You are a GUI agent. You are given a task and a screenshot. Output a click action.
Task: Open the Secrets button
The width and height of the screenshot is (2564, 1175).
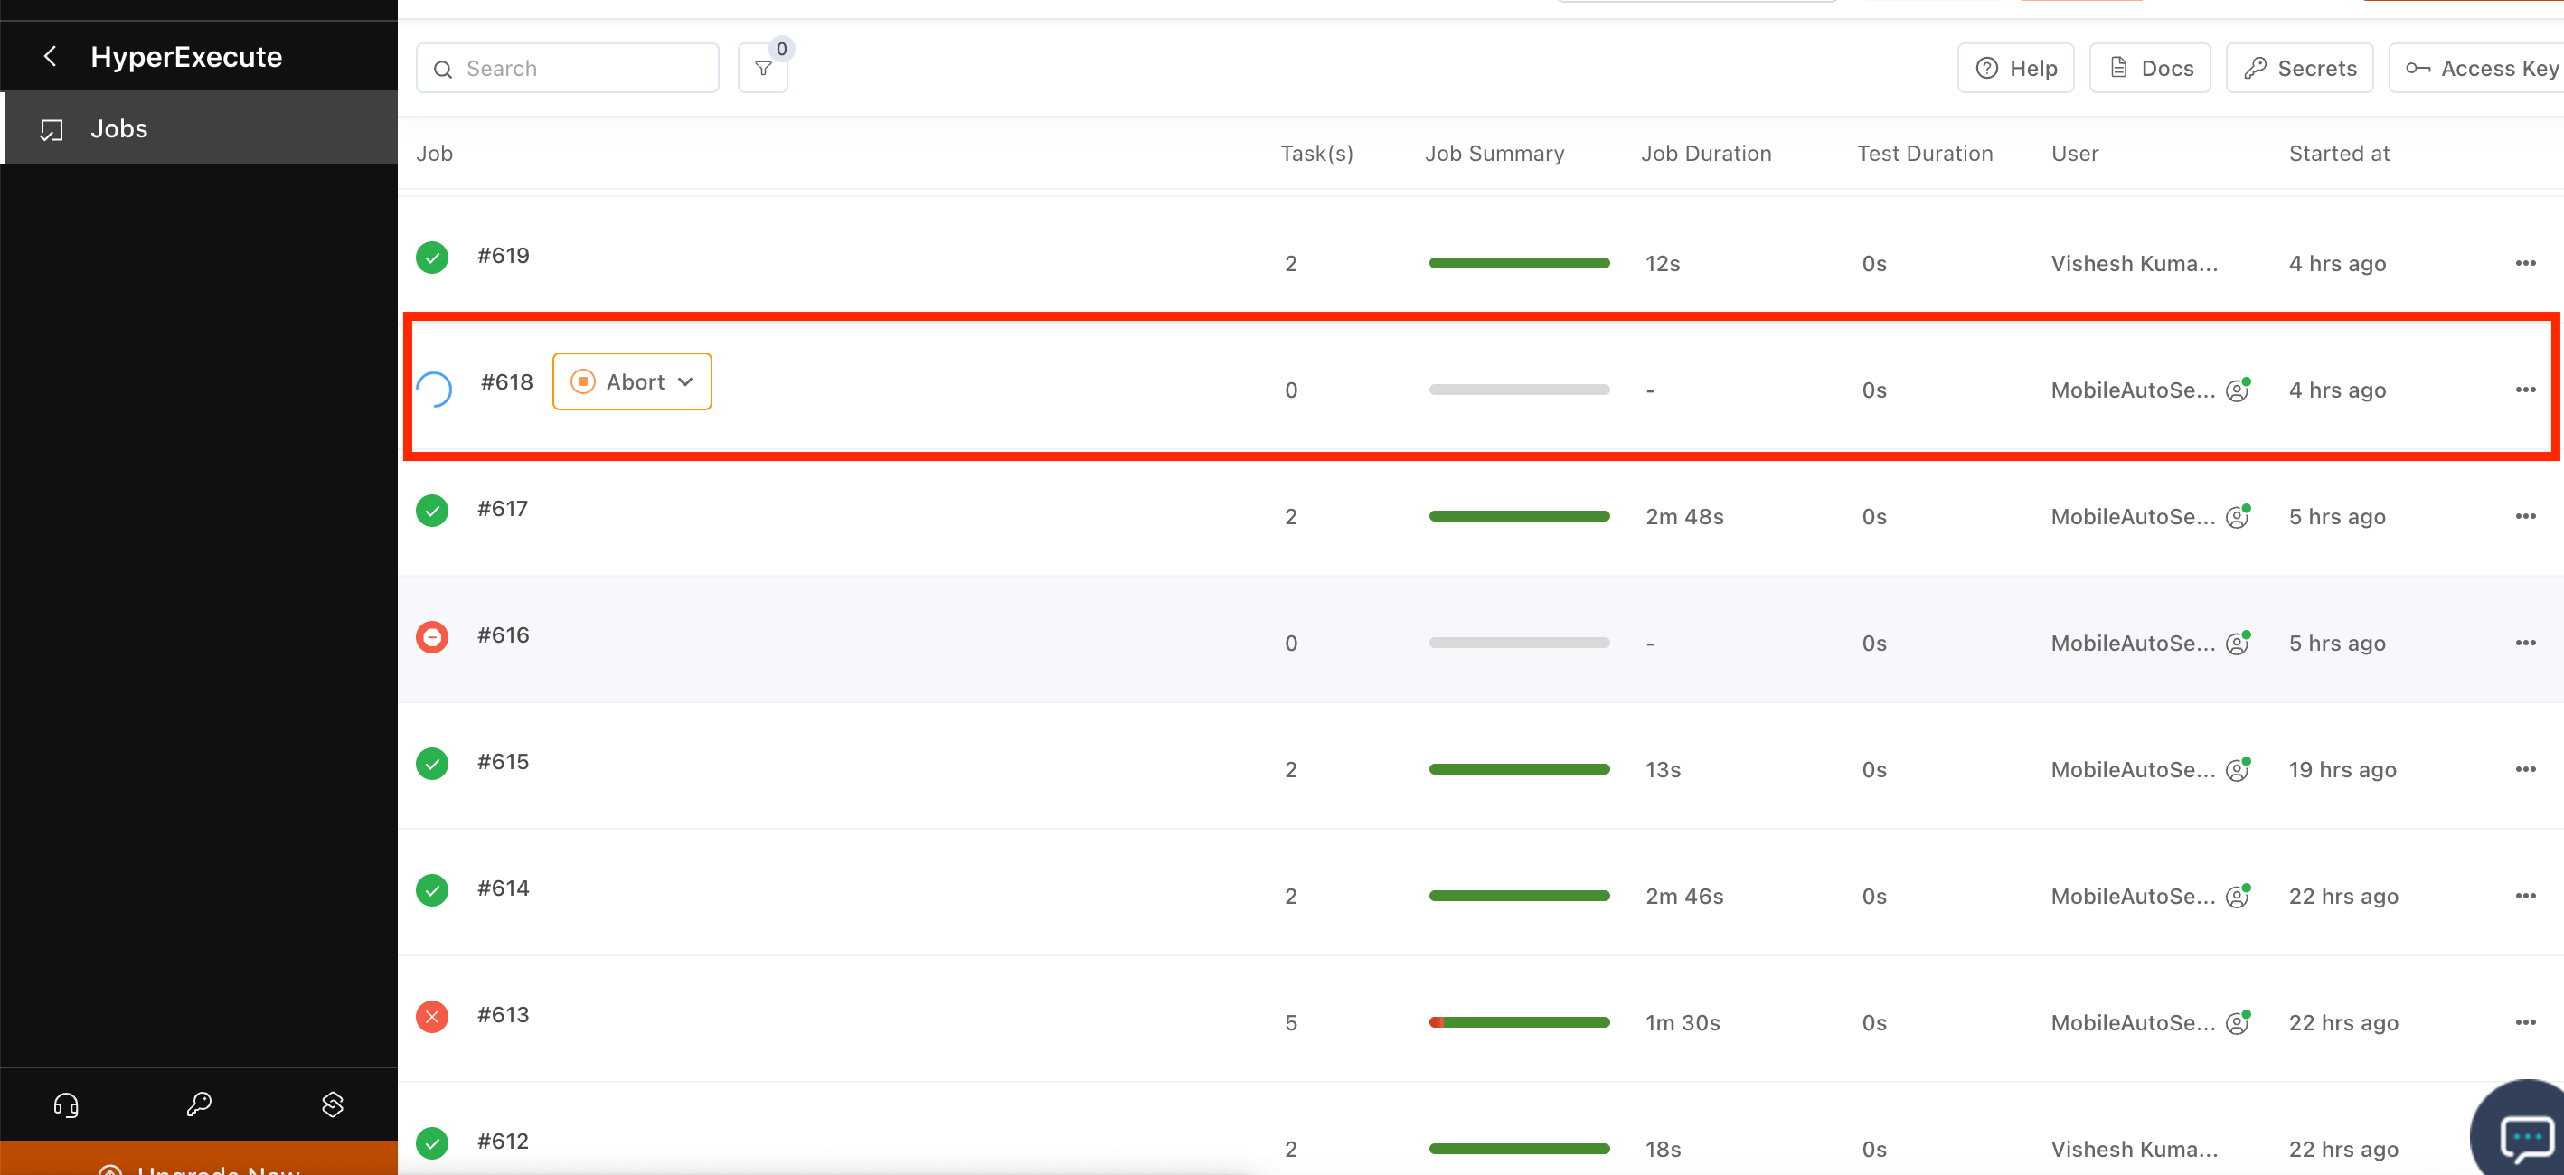click(x=2299, y=69)
